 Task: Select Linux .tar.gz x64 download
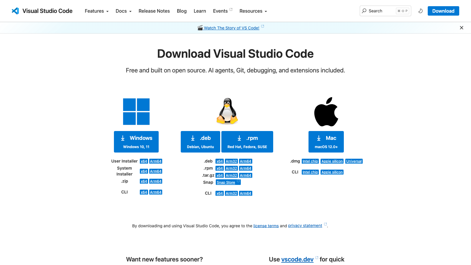coord(220,175)
